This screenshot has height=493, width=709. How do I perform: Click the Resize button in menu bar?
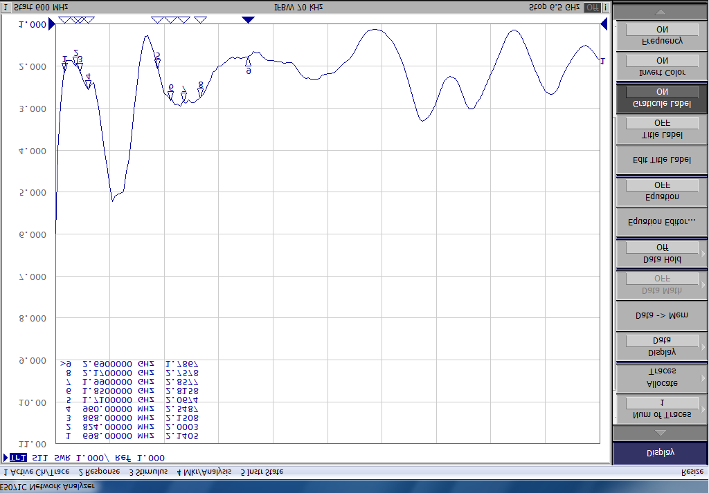pos(692,472)
